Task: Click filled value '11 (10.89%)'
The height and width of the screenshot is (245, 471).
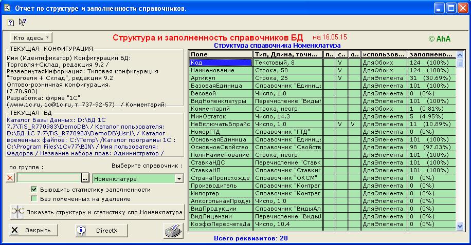Action: (x=431, y=124)
